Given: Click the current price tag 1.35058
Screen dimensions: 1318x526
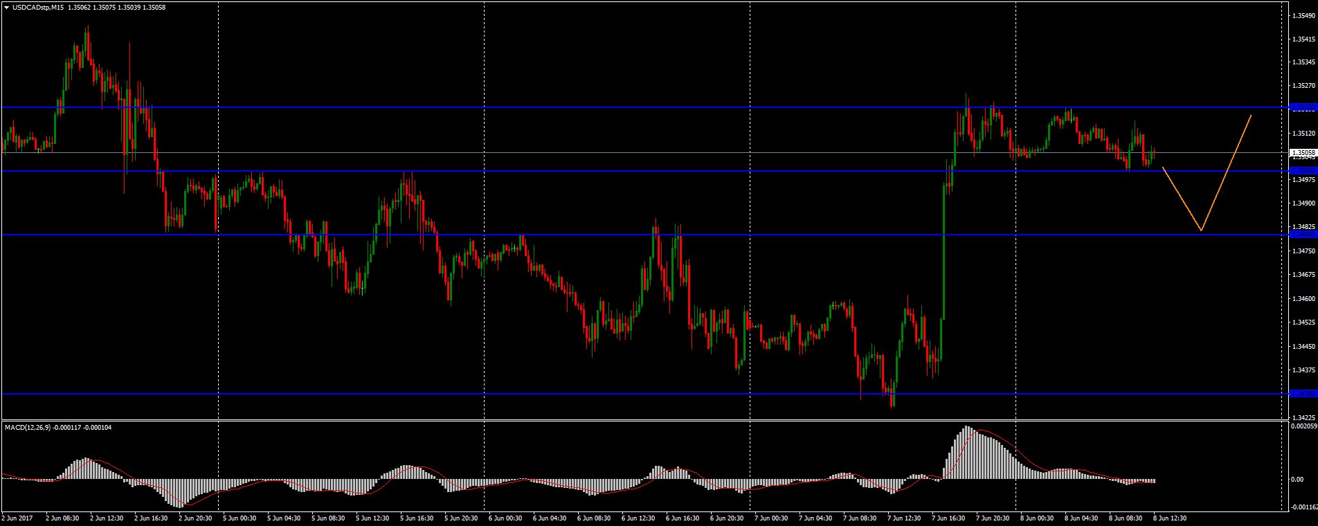Looking at the screenshot, I should (x=1303, y=152).
